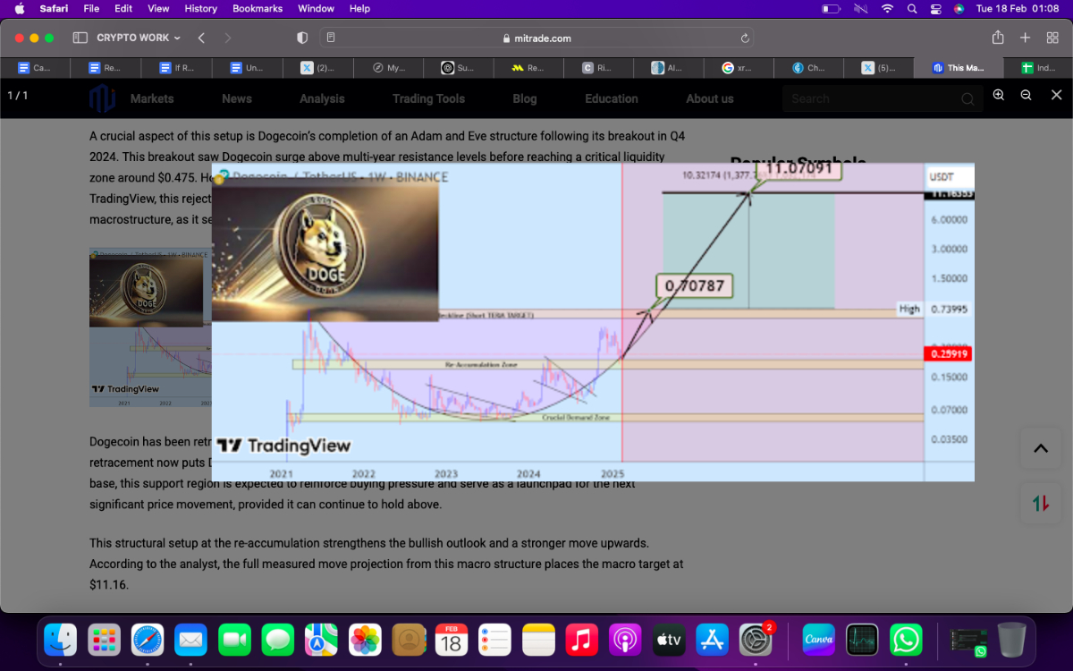
Task: Open macOS Control Center in menu bar
Action: click(935, 8)
